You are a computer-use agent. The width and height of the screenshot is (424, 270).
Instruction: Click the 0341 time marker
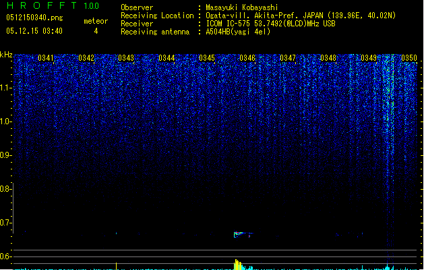pyautogui.click(x=46, y=58)
